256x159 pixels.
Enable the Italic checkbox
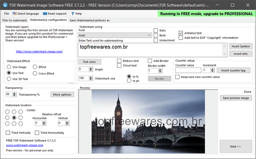tap(156, 30)
